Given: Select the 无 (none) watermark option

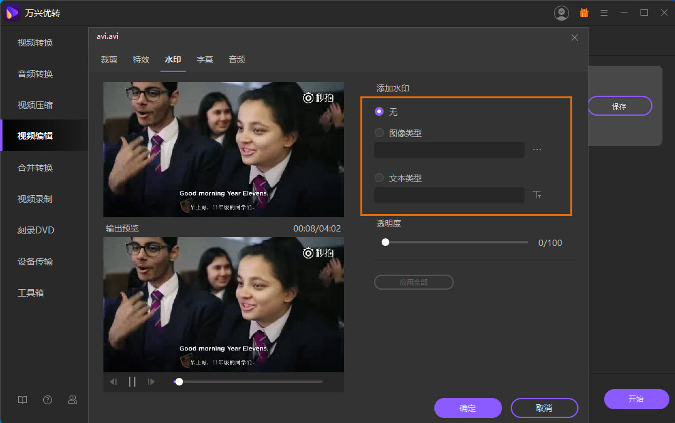Looking at the screenshot, I should 379,111.
